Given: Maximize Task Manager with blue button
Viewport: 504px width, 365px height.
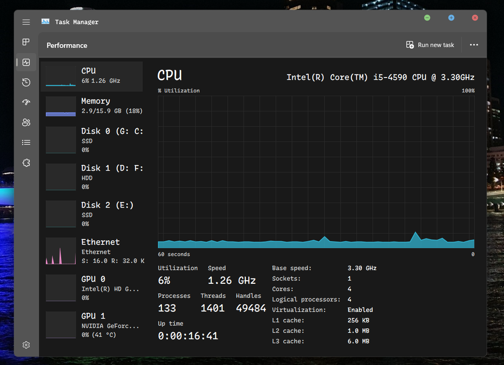Looking at the screenshot, I should (x=451, y=18).
